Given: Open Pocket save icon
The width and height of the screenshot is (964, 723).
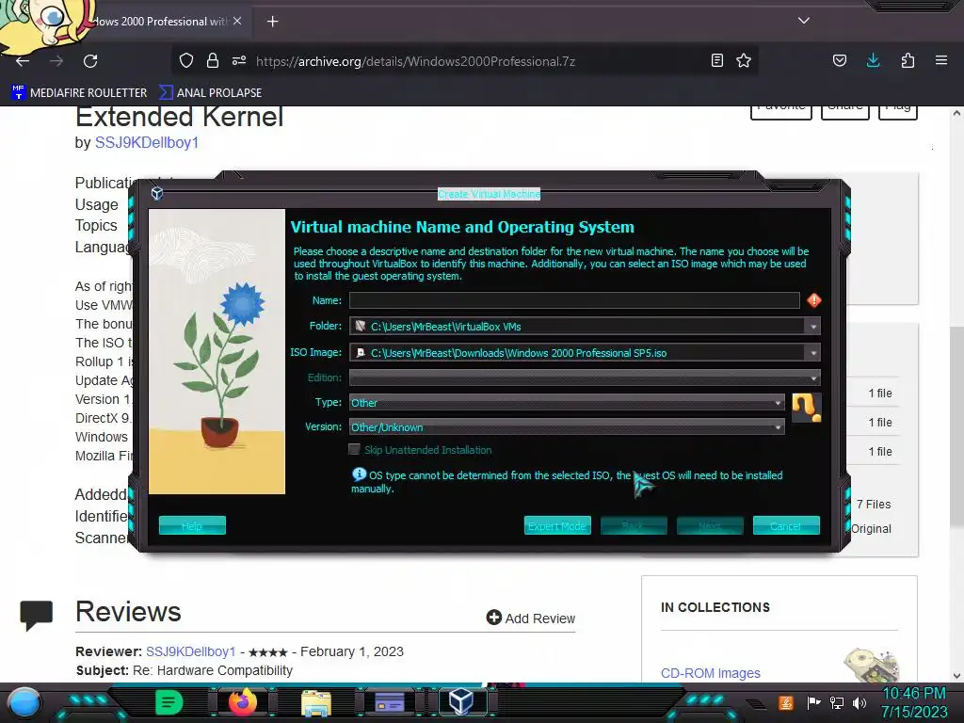Looking at the screenshot, I should click(x=840, y=60).
